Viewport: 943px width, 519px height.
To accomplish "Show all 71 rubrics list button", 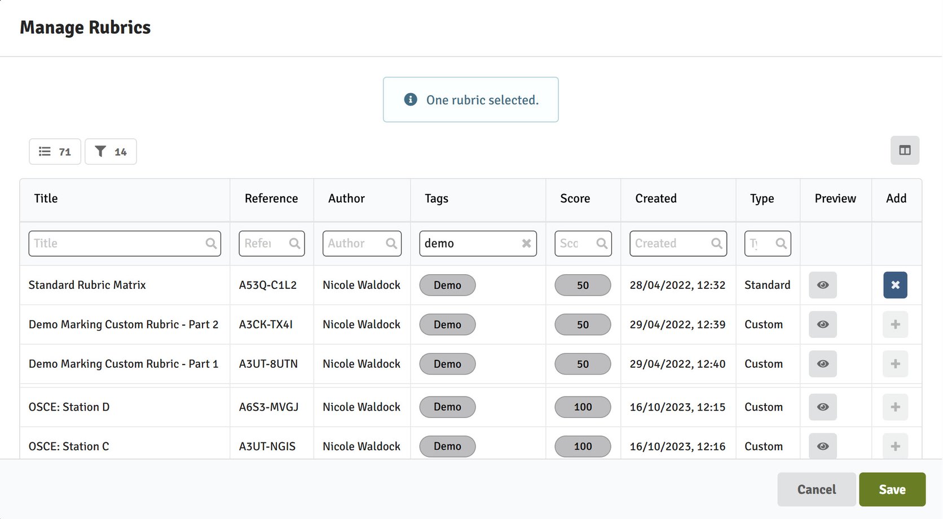I will [55, 152].
